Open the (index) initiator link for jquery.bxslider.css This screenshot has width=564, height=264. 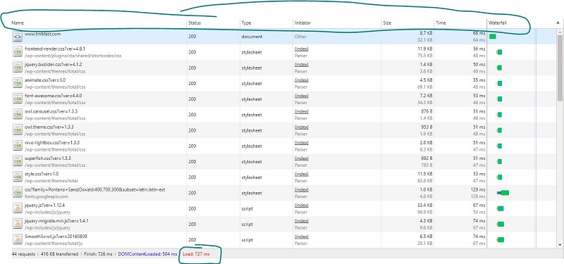click(x=302, y=65)
